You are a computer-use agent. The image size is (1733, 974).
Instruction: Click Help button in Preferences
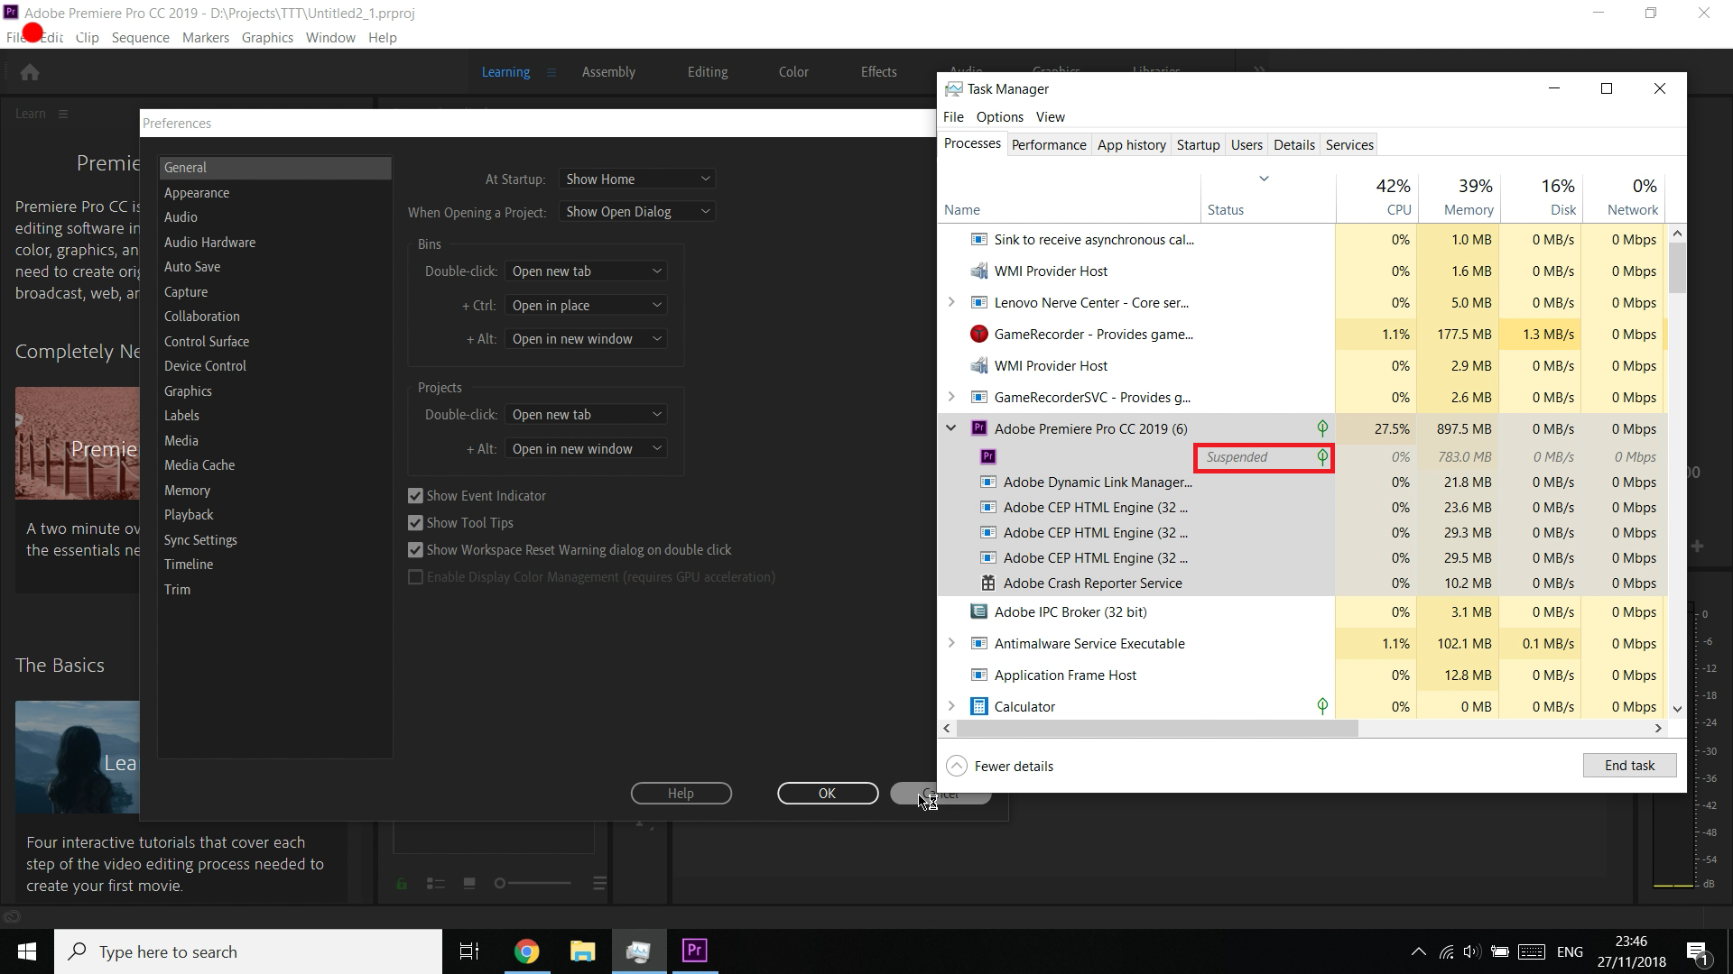pos(681,793)
